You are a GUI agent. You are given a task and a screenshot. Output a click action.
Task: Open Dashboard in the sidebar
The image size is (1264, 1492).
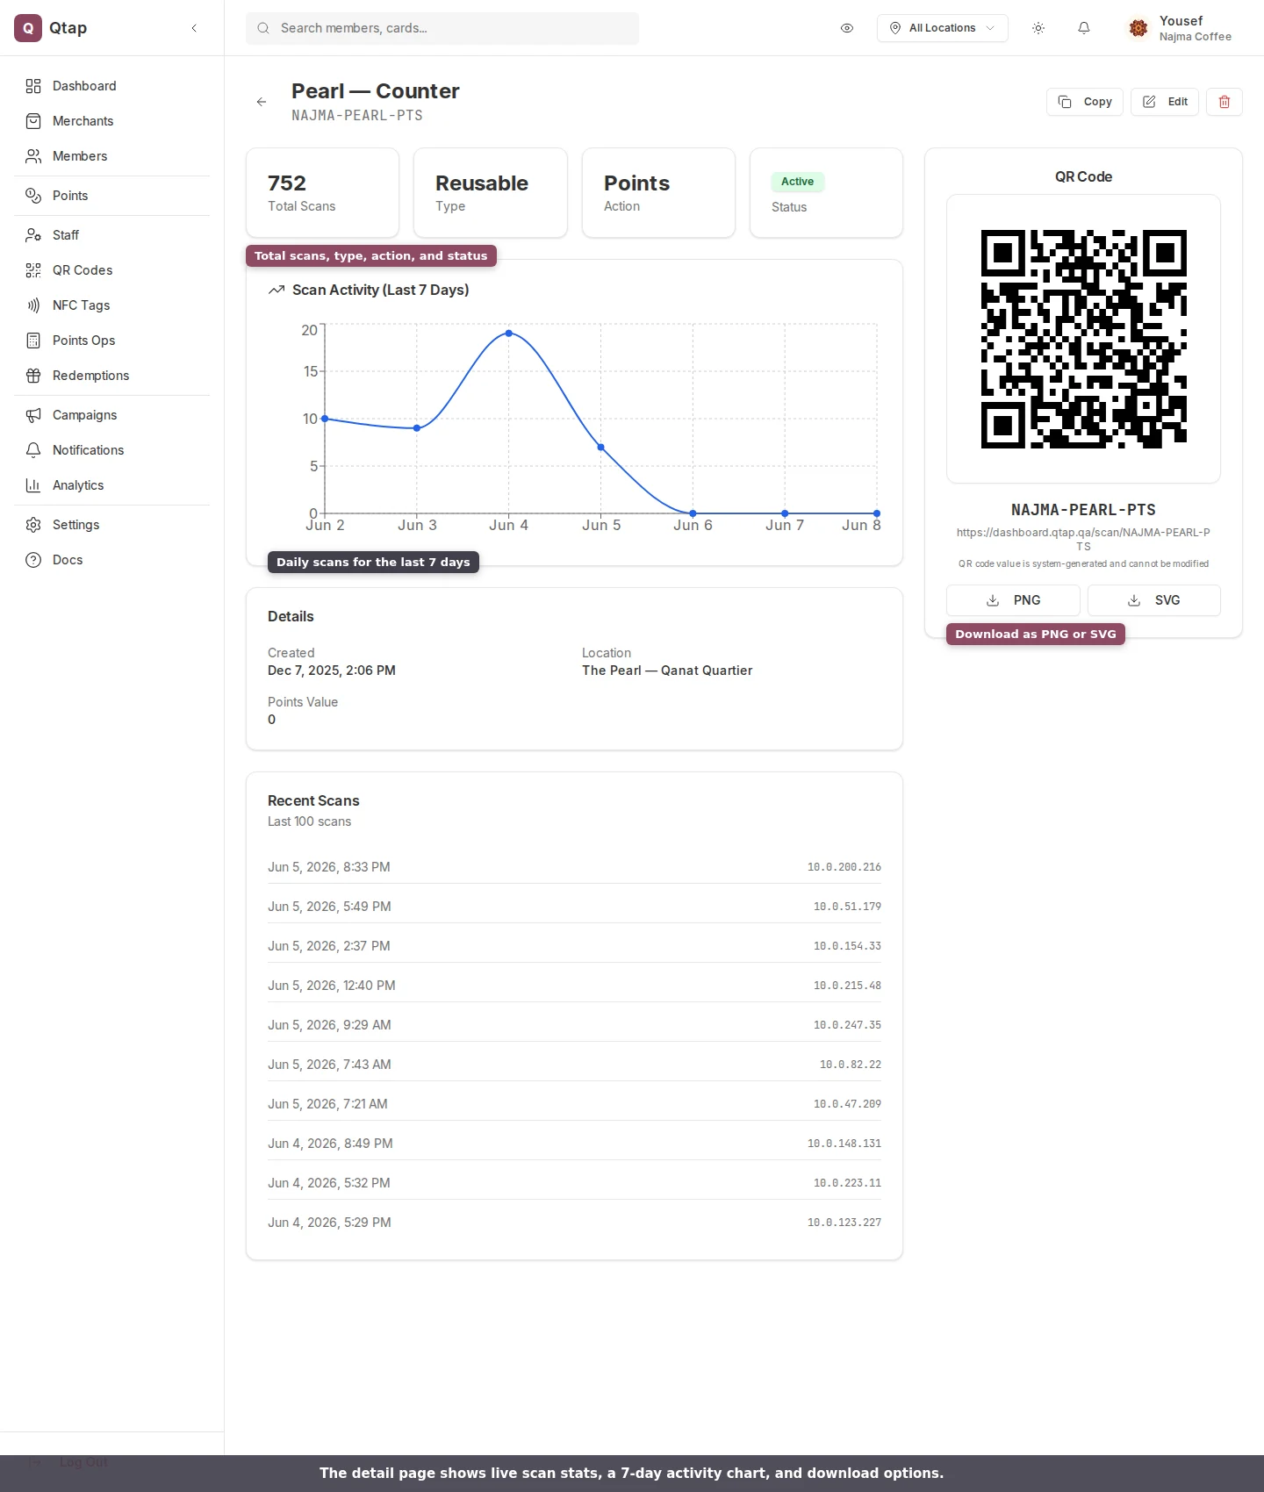[x=111, y=86]
